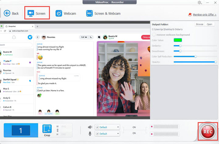Click the Roomies group avatar in header

pos(44,37)
